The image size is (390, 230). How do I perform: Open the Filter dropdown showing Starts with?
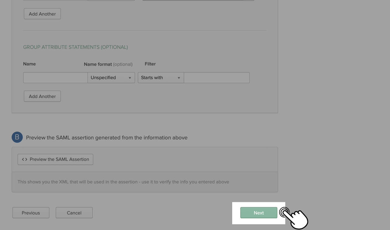pos(161,78)
